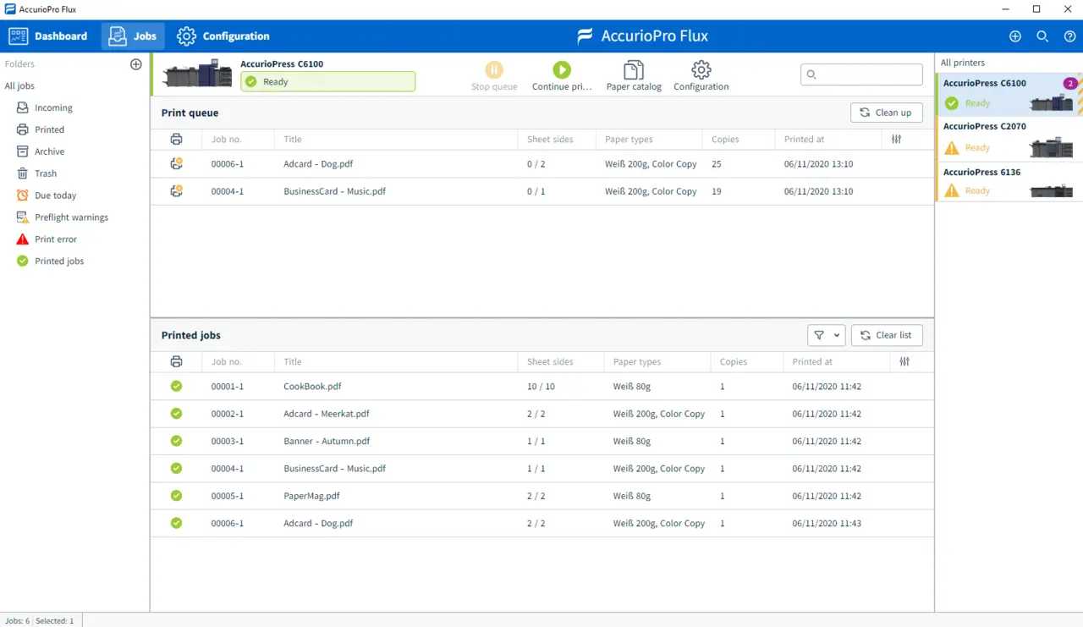Switch to the Jobs tab
Viewport: 1083px width, 627px height.
133,36
